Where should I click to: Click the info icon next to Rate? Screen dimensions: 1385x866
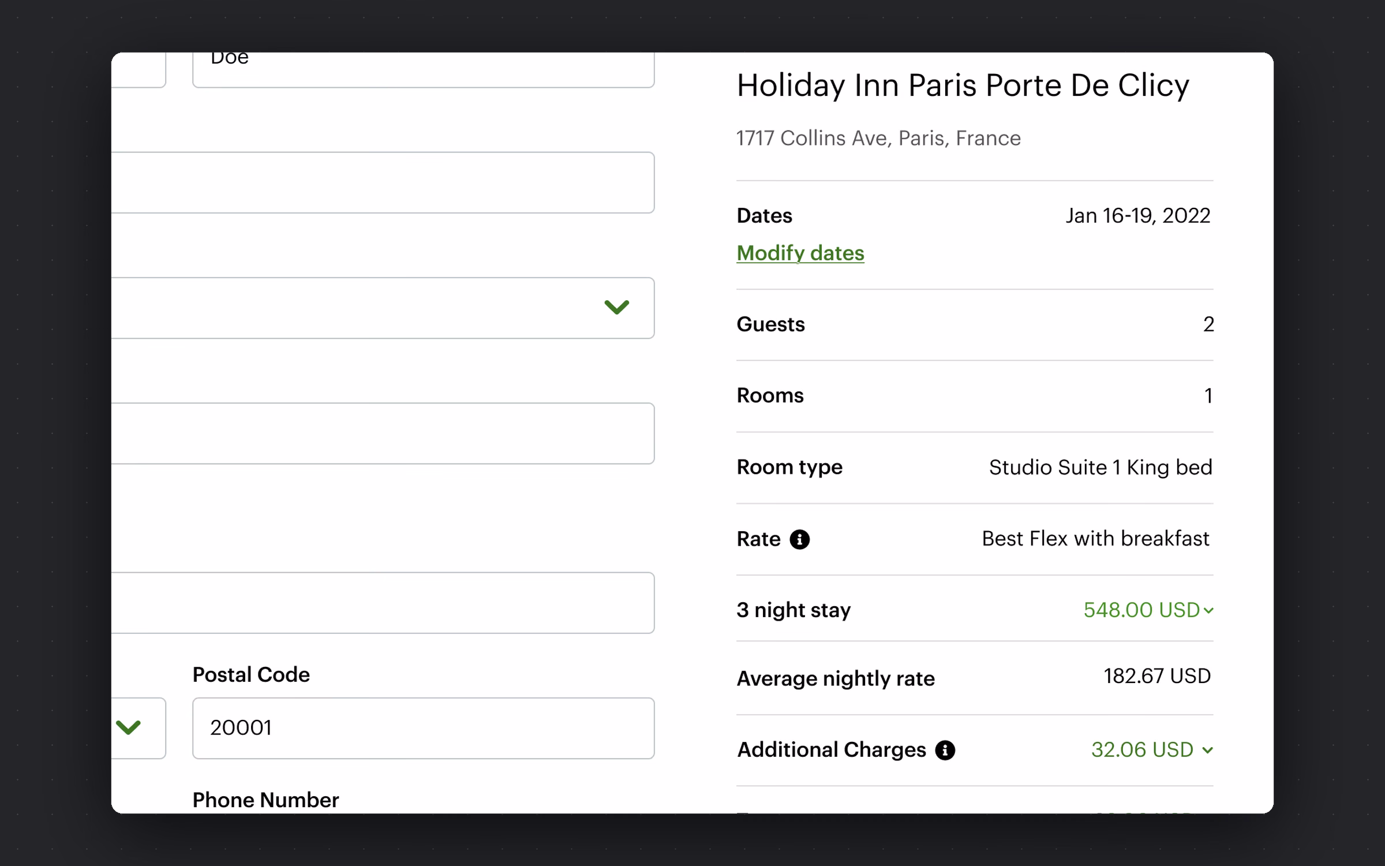[x=799, y=539]
